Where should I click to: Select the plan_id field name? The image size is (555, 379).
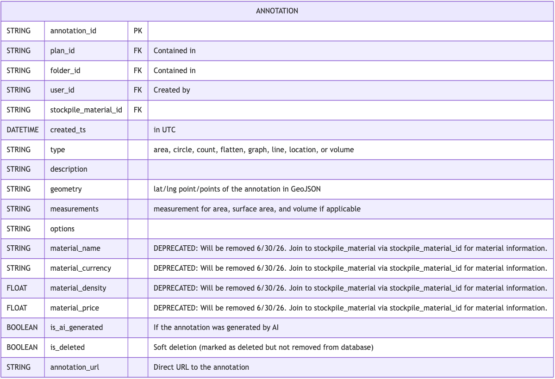62,50
